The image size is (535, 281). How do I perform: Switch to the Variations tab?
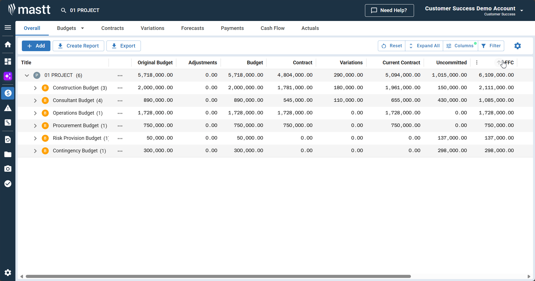[152, 28]
